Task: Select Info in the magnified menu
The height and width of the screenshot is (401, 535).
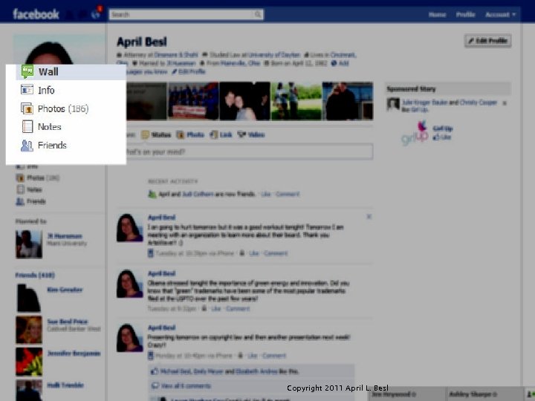Action: coord(46,90)
